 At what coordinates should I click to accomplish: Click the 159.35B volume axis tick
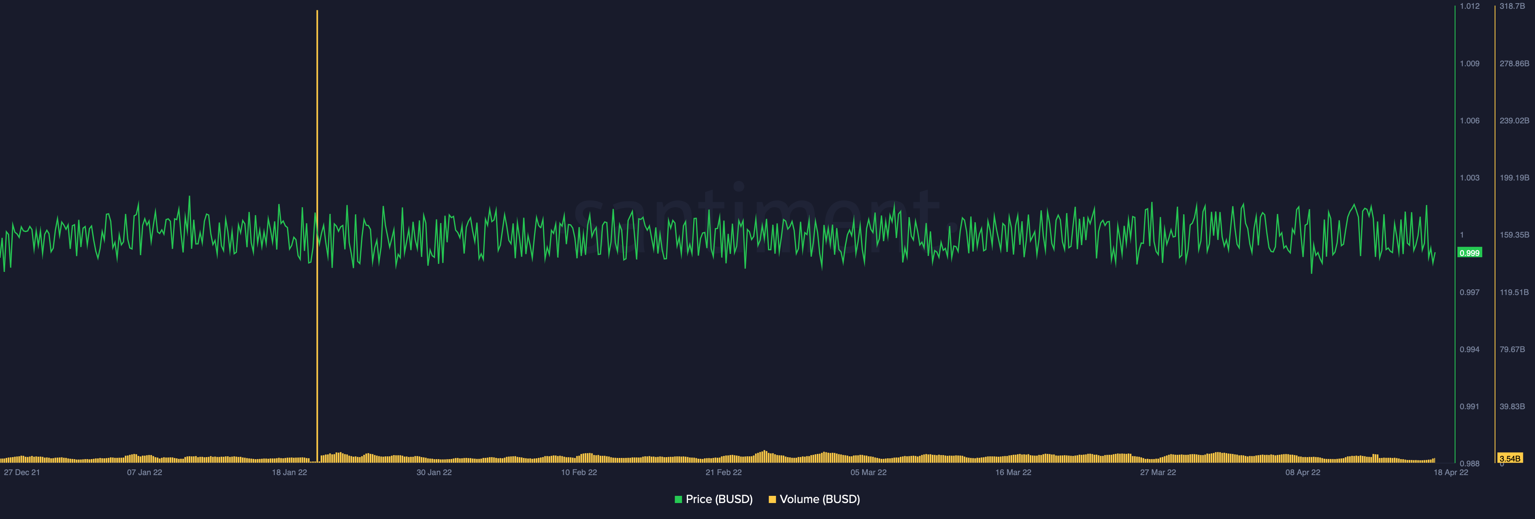[x=1514, y=235]
